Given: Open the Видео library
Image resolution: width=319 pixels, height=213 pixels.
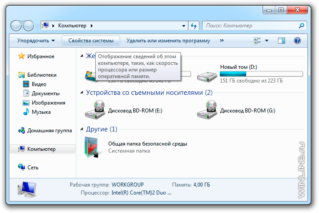Looking at the screenshot, I should (x=39, y=84).
